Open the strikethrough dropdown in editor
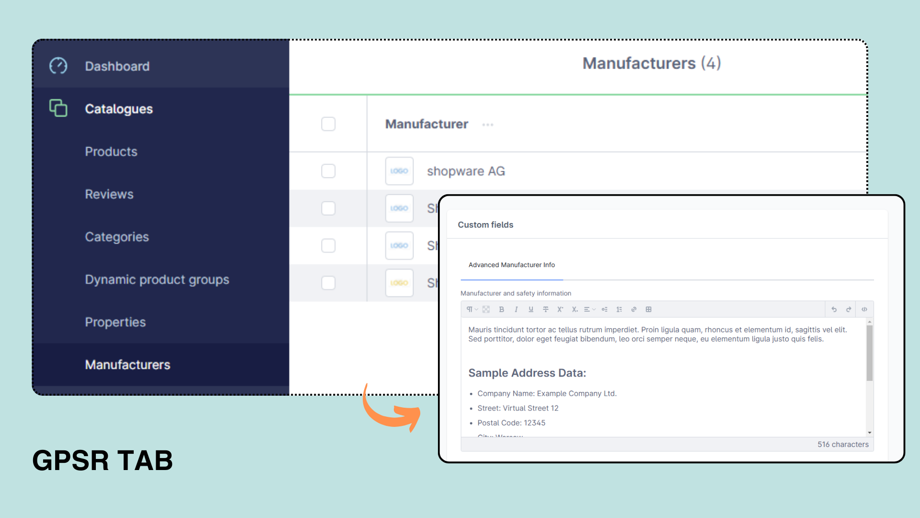 pos(546,309)
